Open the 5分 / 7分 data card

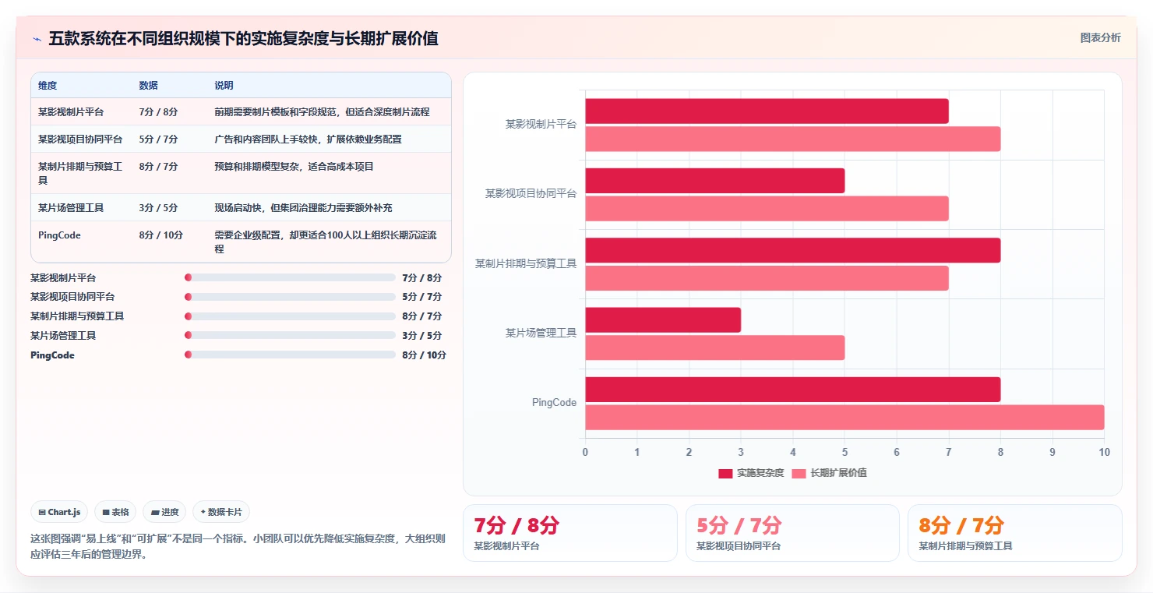pyautogui.click(x=792, y=533)
